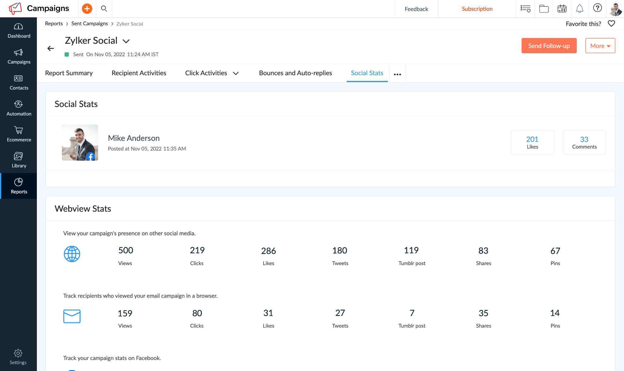Open Automation in the sidebar
Screen dimensions: 624x371
pyautogui.click(x=19, y=109)
